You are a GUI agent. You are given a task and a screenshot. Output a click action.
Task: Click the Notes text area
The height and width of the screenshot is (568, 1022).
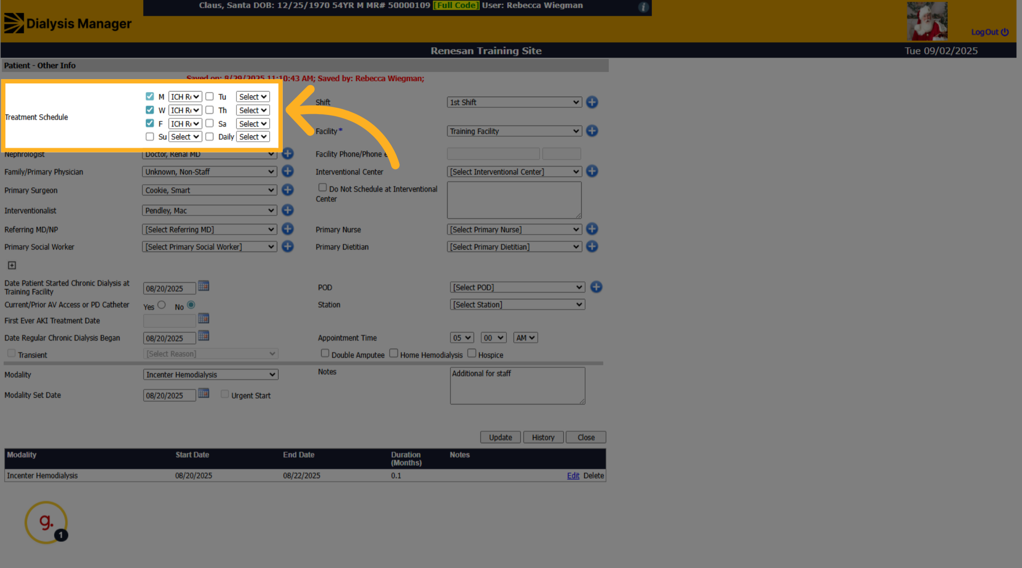(x=517, y=386)
